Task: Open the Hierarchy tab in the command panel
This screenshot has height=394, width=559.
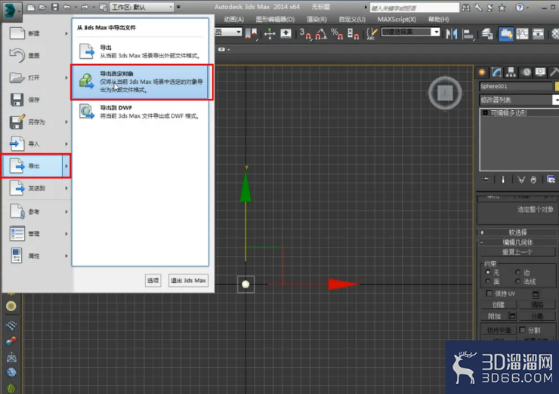Action: (511, 72)
